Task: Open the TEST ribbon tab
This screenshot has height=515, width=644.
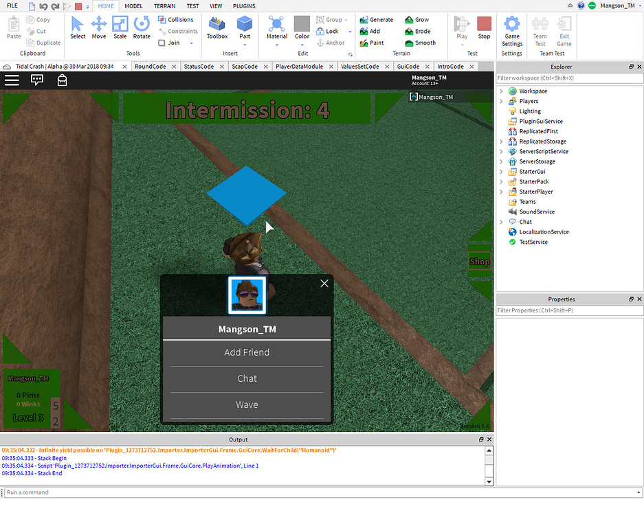Action: pos(192,6)
